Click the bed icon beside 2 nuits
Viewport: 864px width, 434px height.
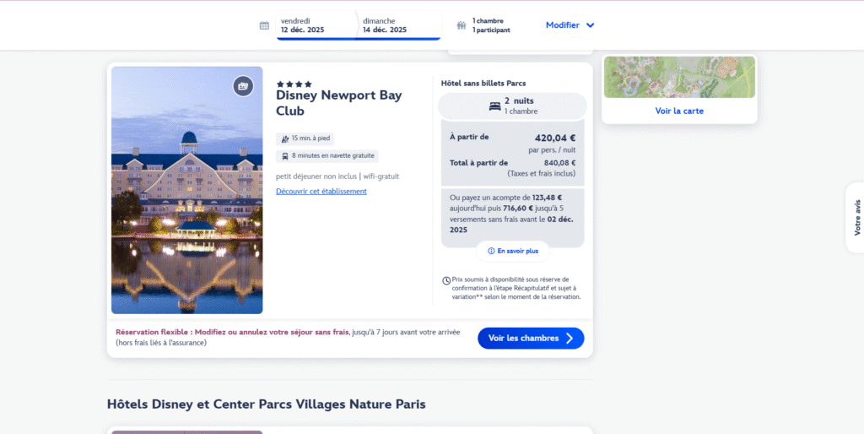pos(494,106)
